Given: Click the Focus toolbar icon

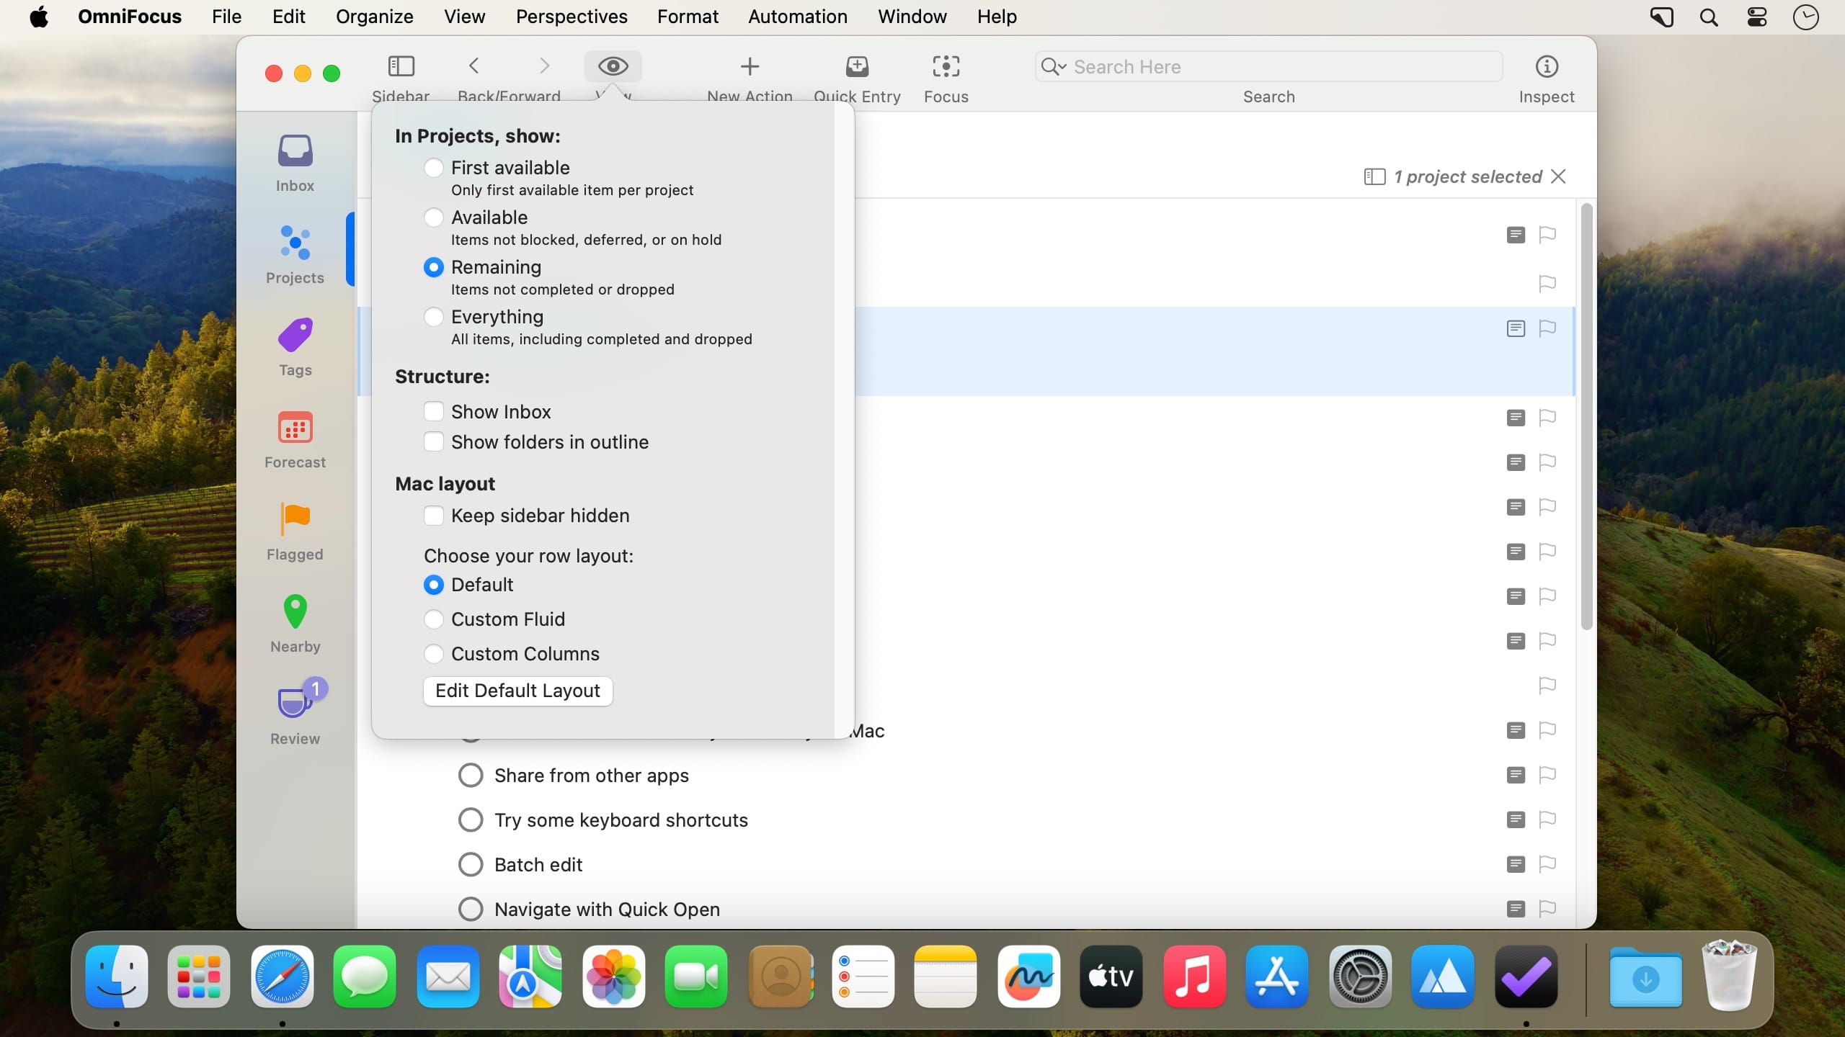Looking at the screenshot, I should click(x=946, y=67).
